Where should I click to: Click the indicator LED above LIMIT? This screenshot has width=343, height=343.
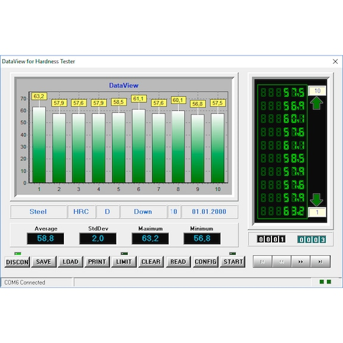click(x=124, y=254)
